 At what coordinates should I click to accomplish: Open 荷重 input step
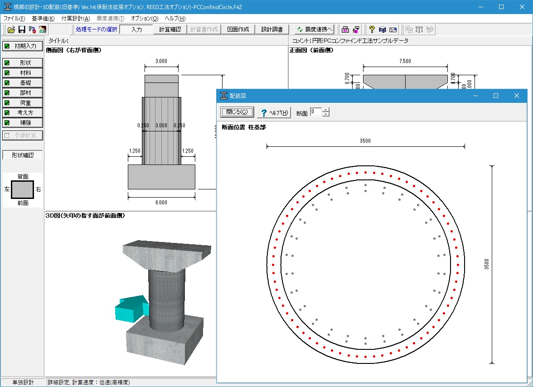point(23,102)
